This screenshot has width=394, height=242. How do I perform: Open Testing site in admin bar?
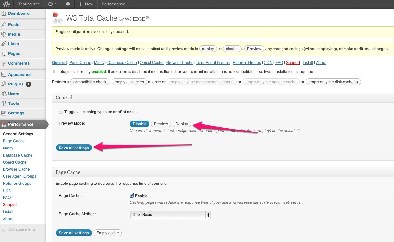pos(29,4)
